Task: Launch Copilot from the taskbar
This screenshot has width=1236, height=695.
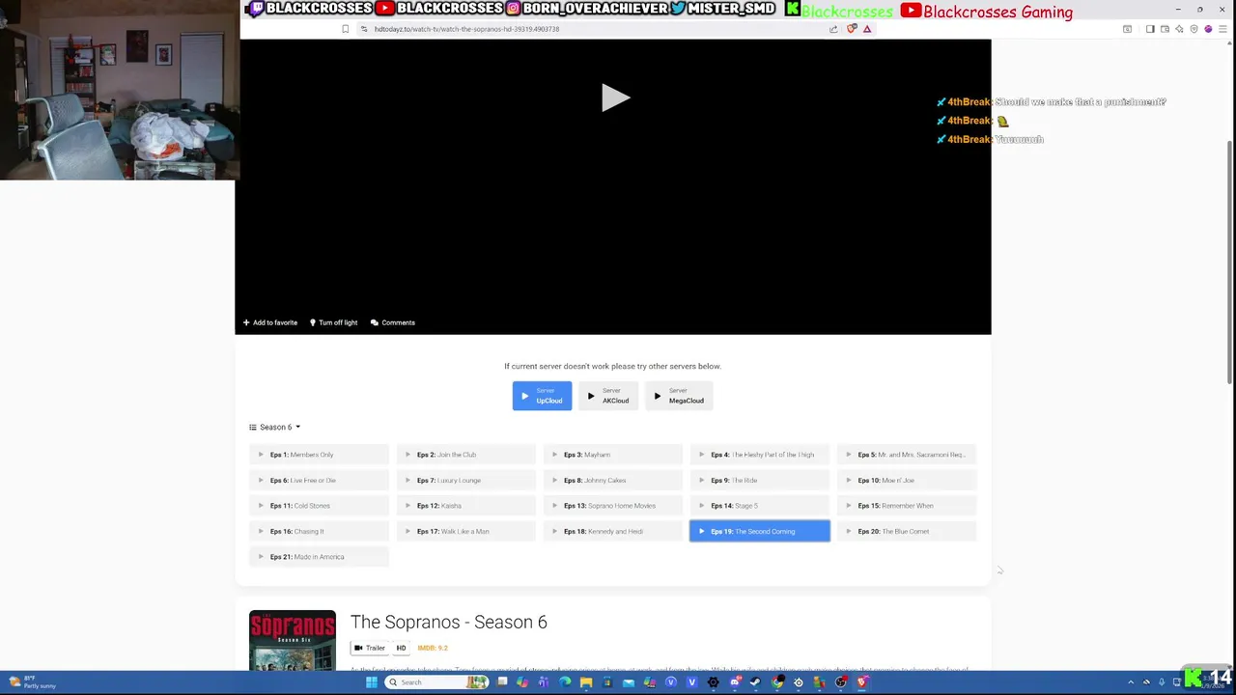Action: click(x=522, y=682)
